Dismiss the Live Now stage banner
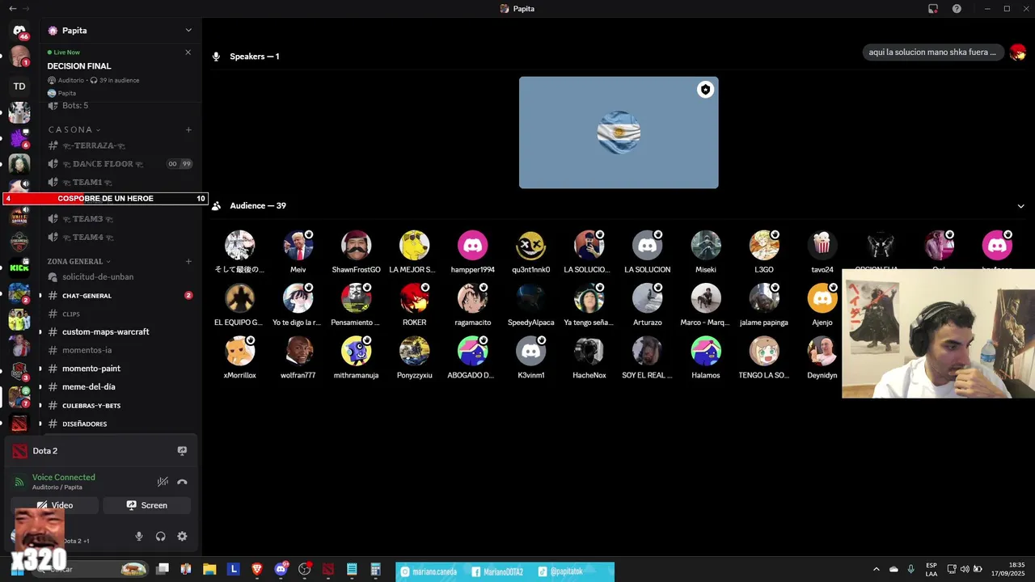 188,53
